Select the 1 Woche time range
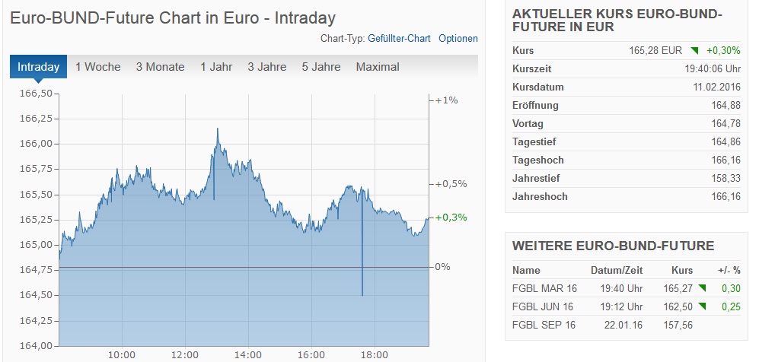Viewport: 759px width, 362px height. (x=97, y=67)
